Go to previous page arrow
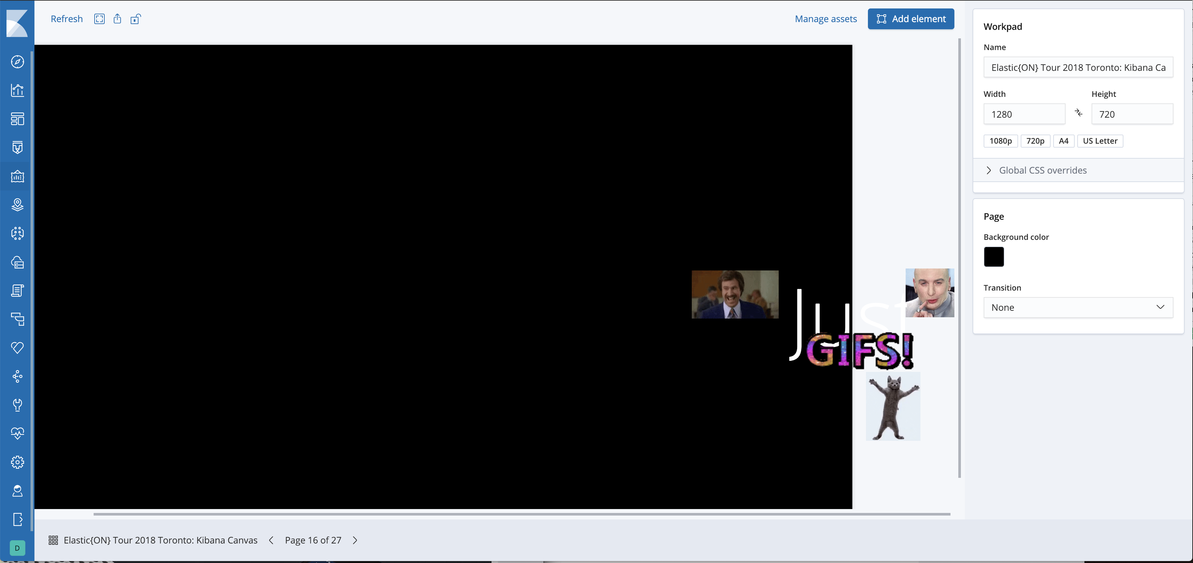Viewport: 1193px width, 563px height. [x=271, y=540]
